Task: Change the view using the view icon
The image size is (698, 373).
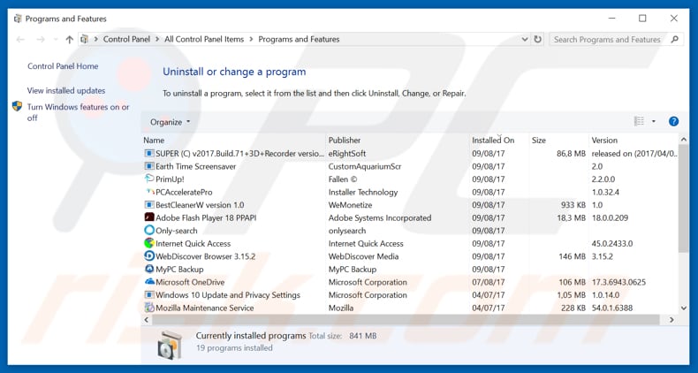Action: pos(639,121)
